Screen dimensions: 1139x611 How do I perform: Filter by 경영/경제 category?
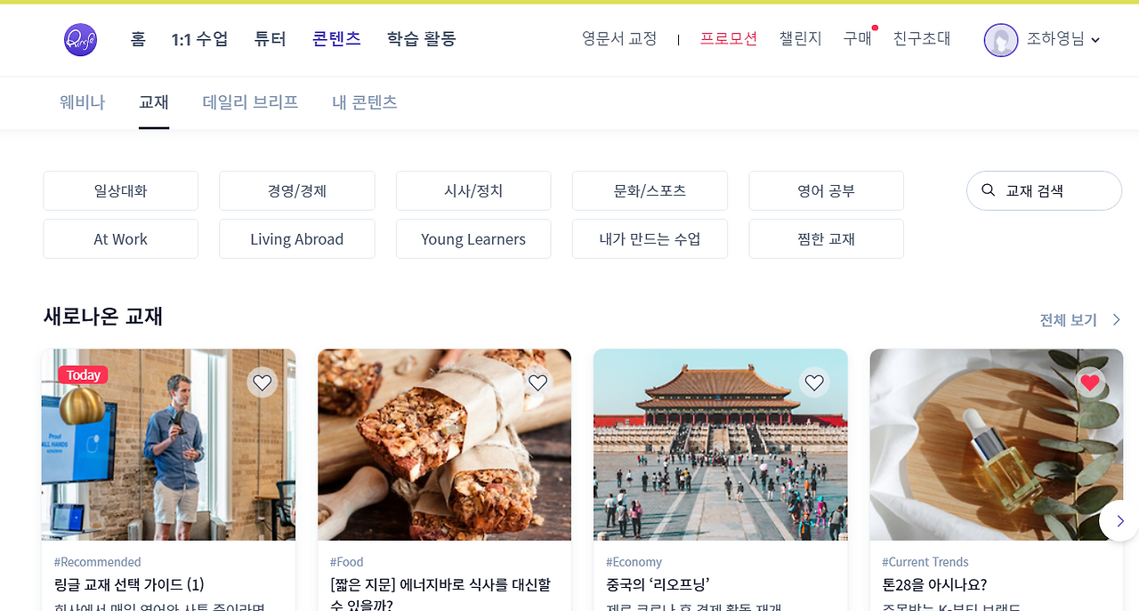pos(297,190)
